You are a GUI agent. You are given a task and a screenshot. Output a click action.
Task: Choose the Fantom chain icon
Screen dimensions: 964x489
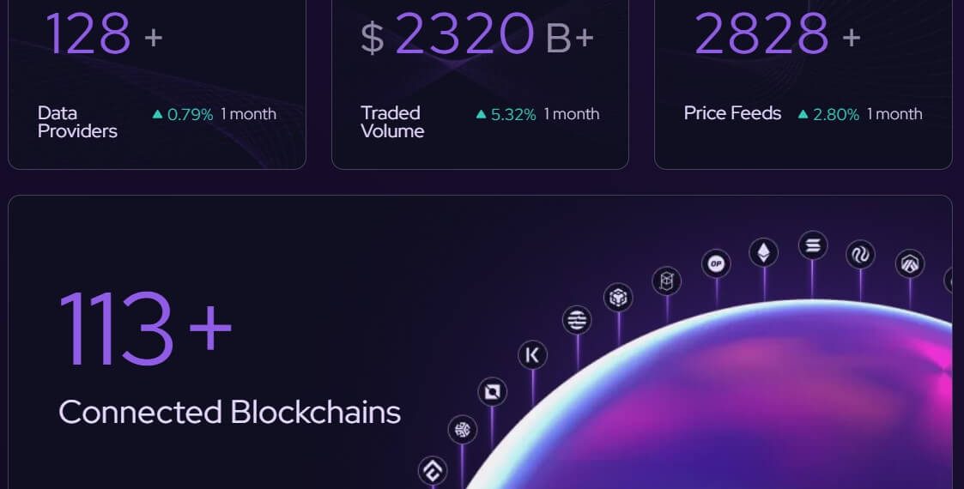click(666, 280)
